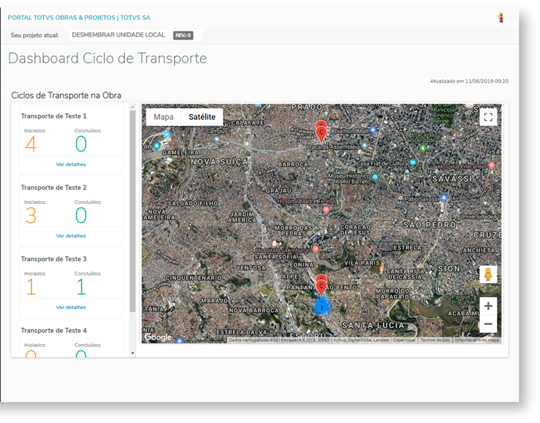Select the Transporte de Teste 1 title

coord(54,116)
